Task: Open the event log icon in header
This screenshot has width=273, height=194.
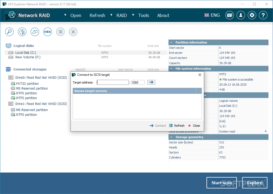Action: (x=229, y=15)
